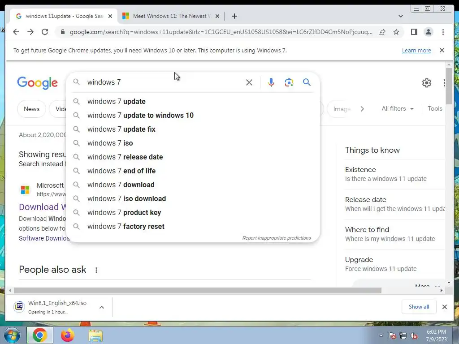Choose suggestion windows 7 release date
459x344 pixels.
point(193,157)
